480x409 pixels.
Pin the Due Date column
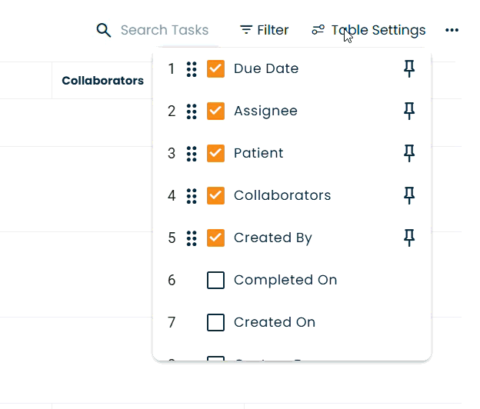pyautogui.click(x=409, y=69)
